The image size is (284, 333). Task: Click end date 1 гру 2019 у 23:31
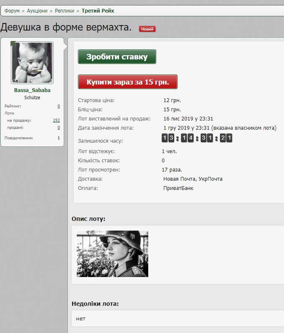click(x=186, y=128)
